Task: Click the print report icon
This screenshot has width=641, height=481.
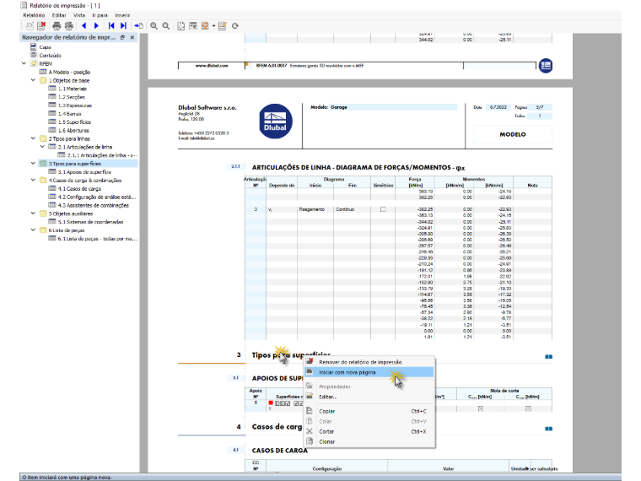Action: pyautogui.click(x=57, y=26)
